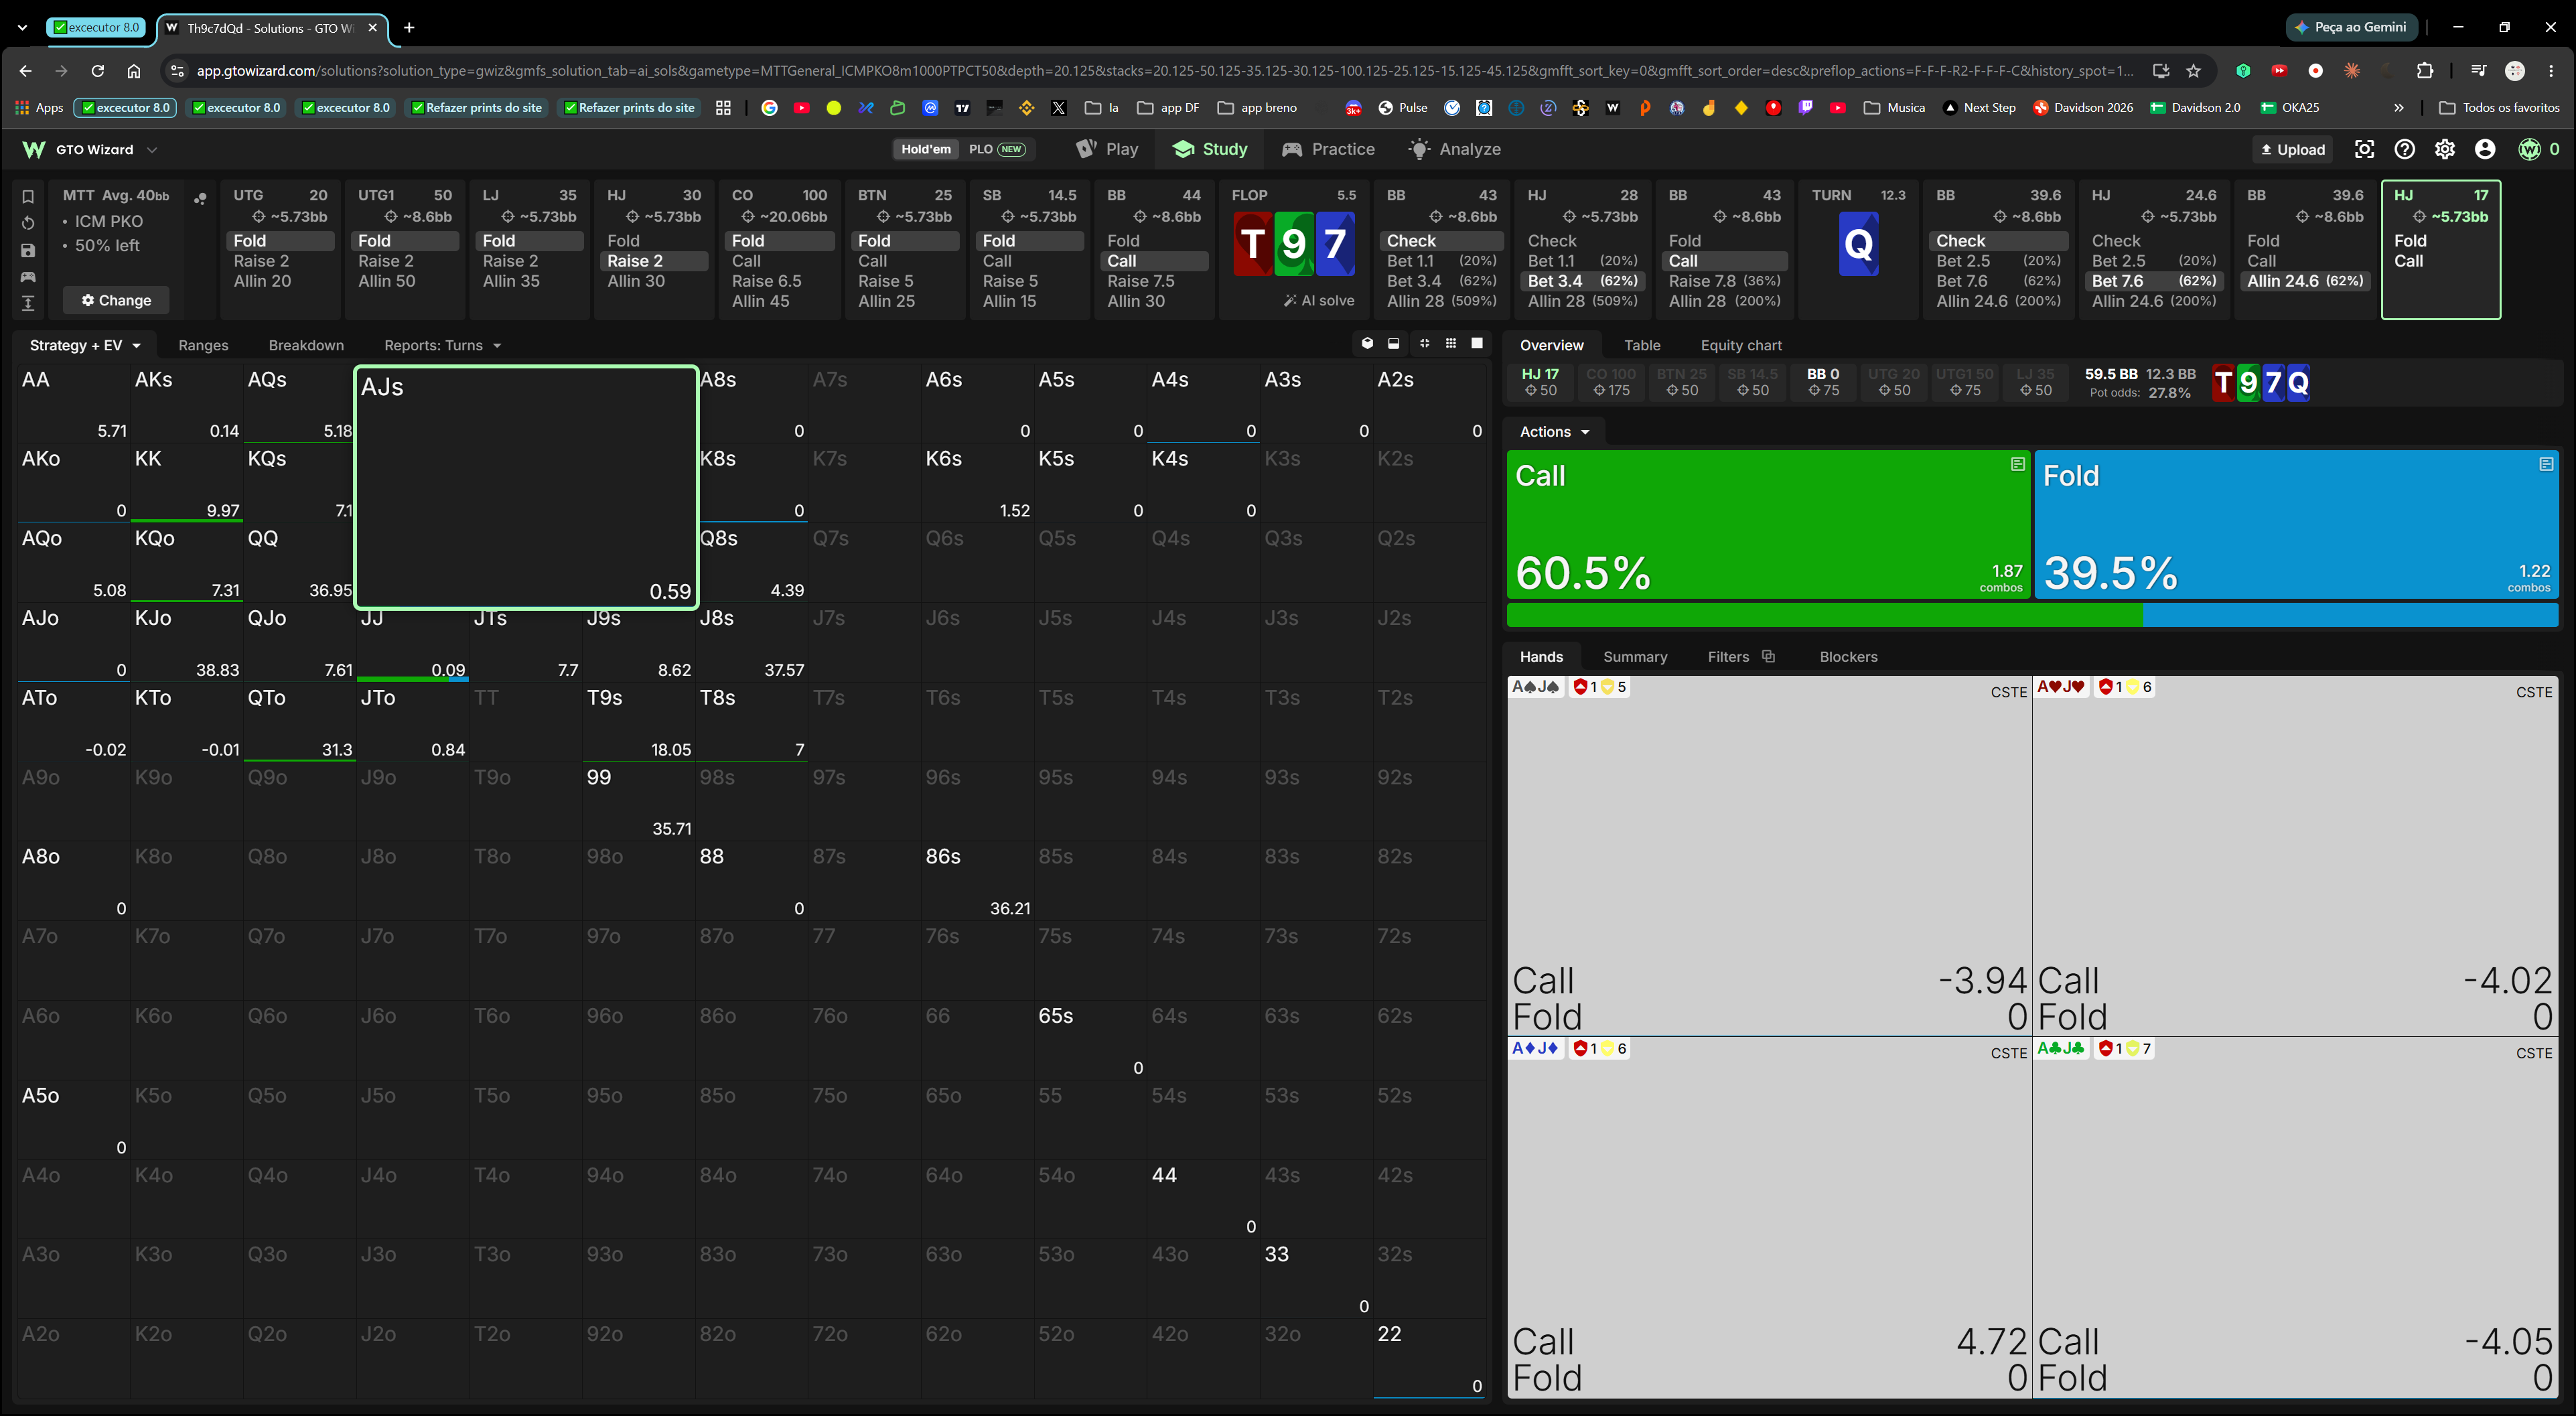This screenshot has width=2576, height=1416.
Task: Click the vertical expand/collapse arrows icon
Action: (x=28, y=303)
